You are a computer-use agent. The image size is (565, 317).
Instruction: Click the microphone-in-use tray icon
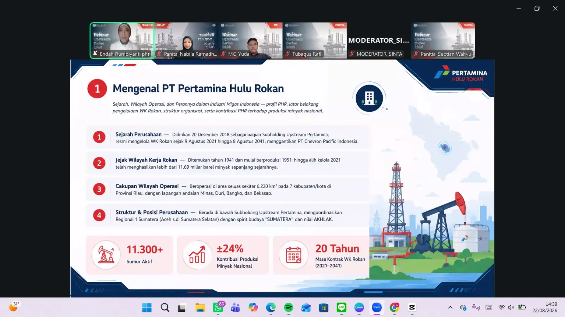[x=476, y=307]
